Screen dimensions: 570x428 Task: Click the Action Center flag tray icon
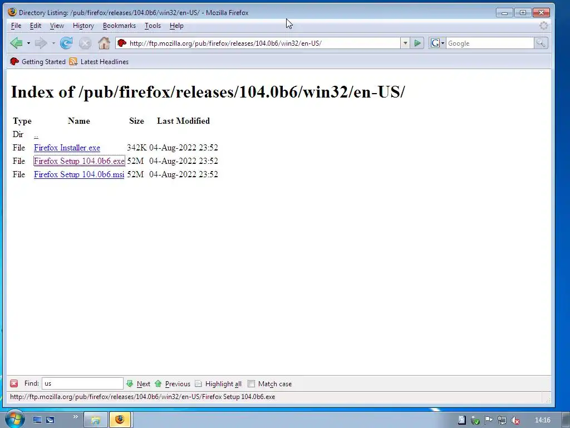489,420
